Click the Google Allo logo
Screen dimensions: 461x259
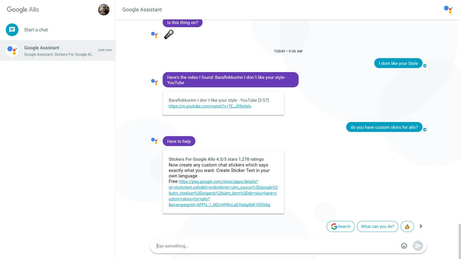(x=23, y=10)
